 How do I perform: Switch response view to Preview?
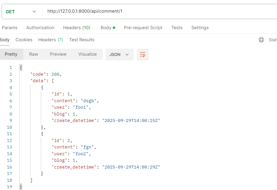(x=58, y=54)
